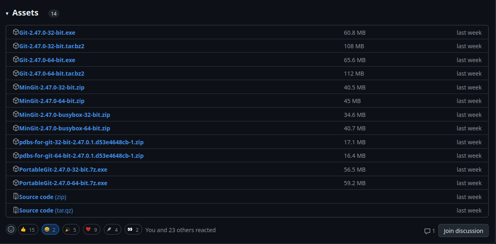Screen dimensions: 496x244
Task: Add the rocket reaction
Action: pos(113,230)
